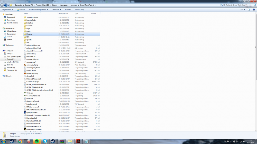Image resolution: width=257 pixels, height=144 pixels.
Task: Open Skype from the taskbar
Action: click(45, 141)
